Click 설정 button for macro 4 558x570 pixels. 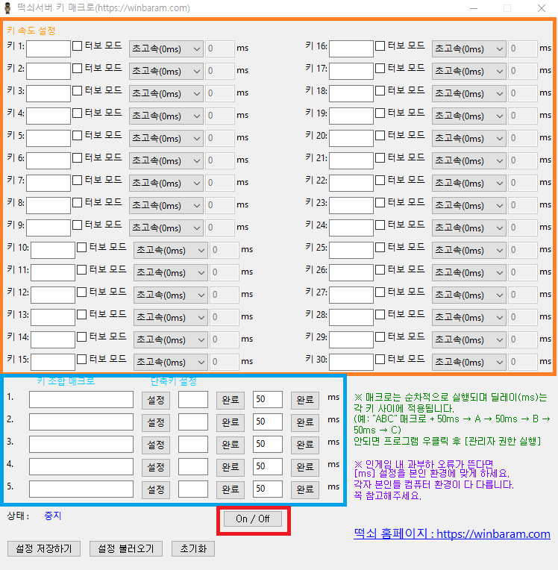[156, 467]
